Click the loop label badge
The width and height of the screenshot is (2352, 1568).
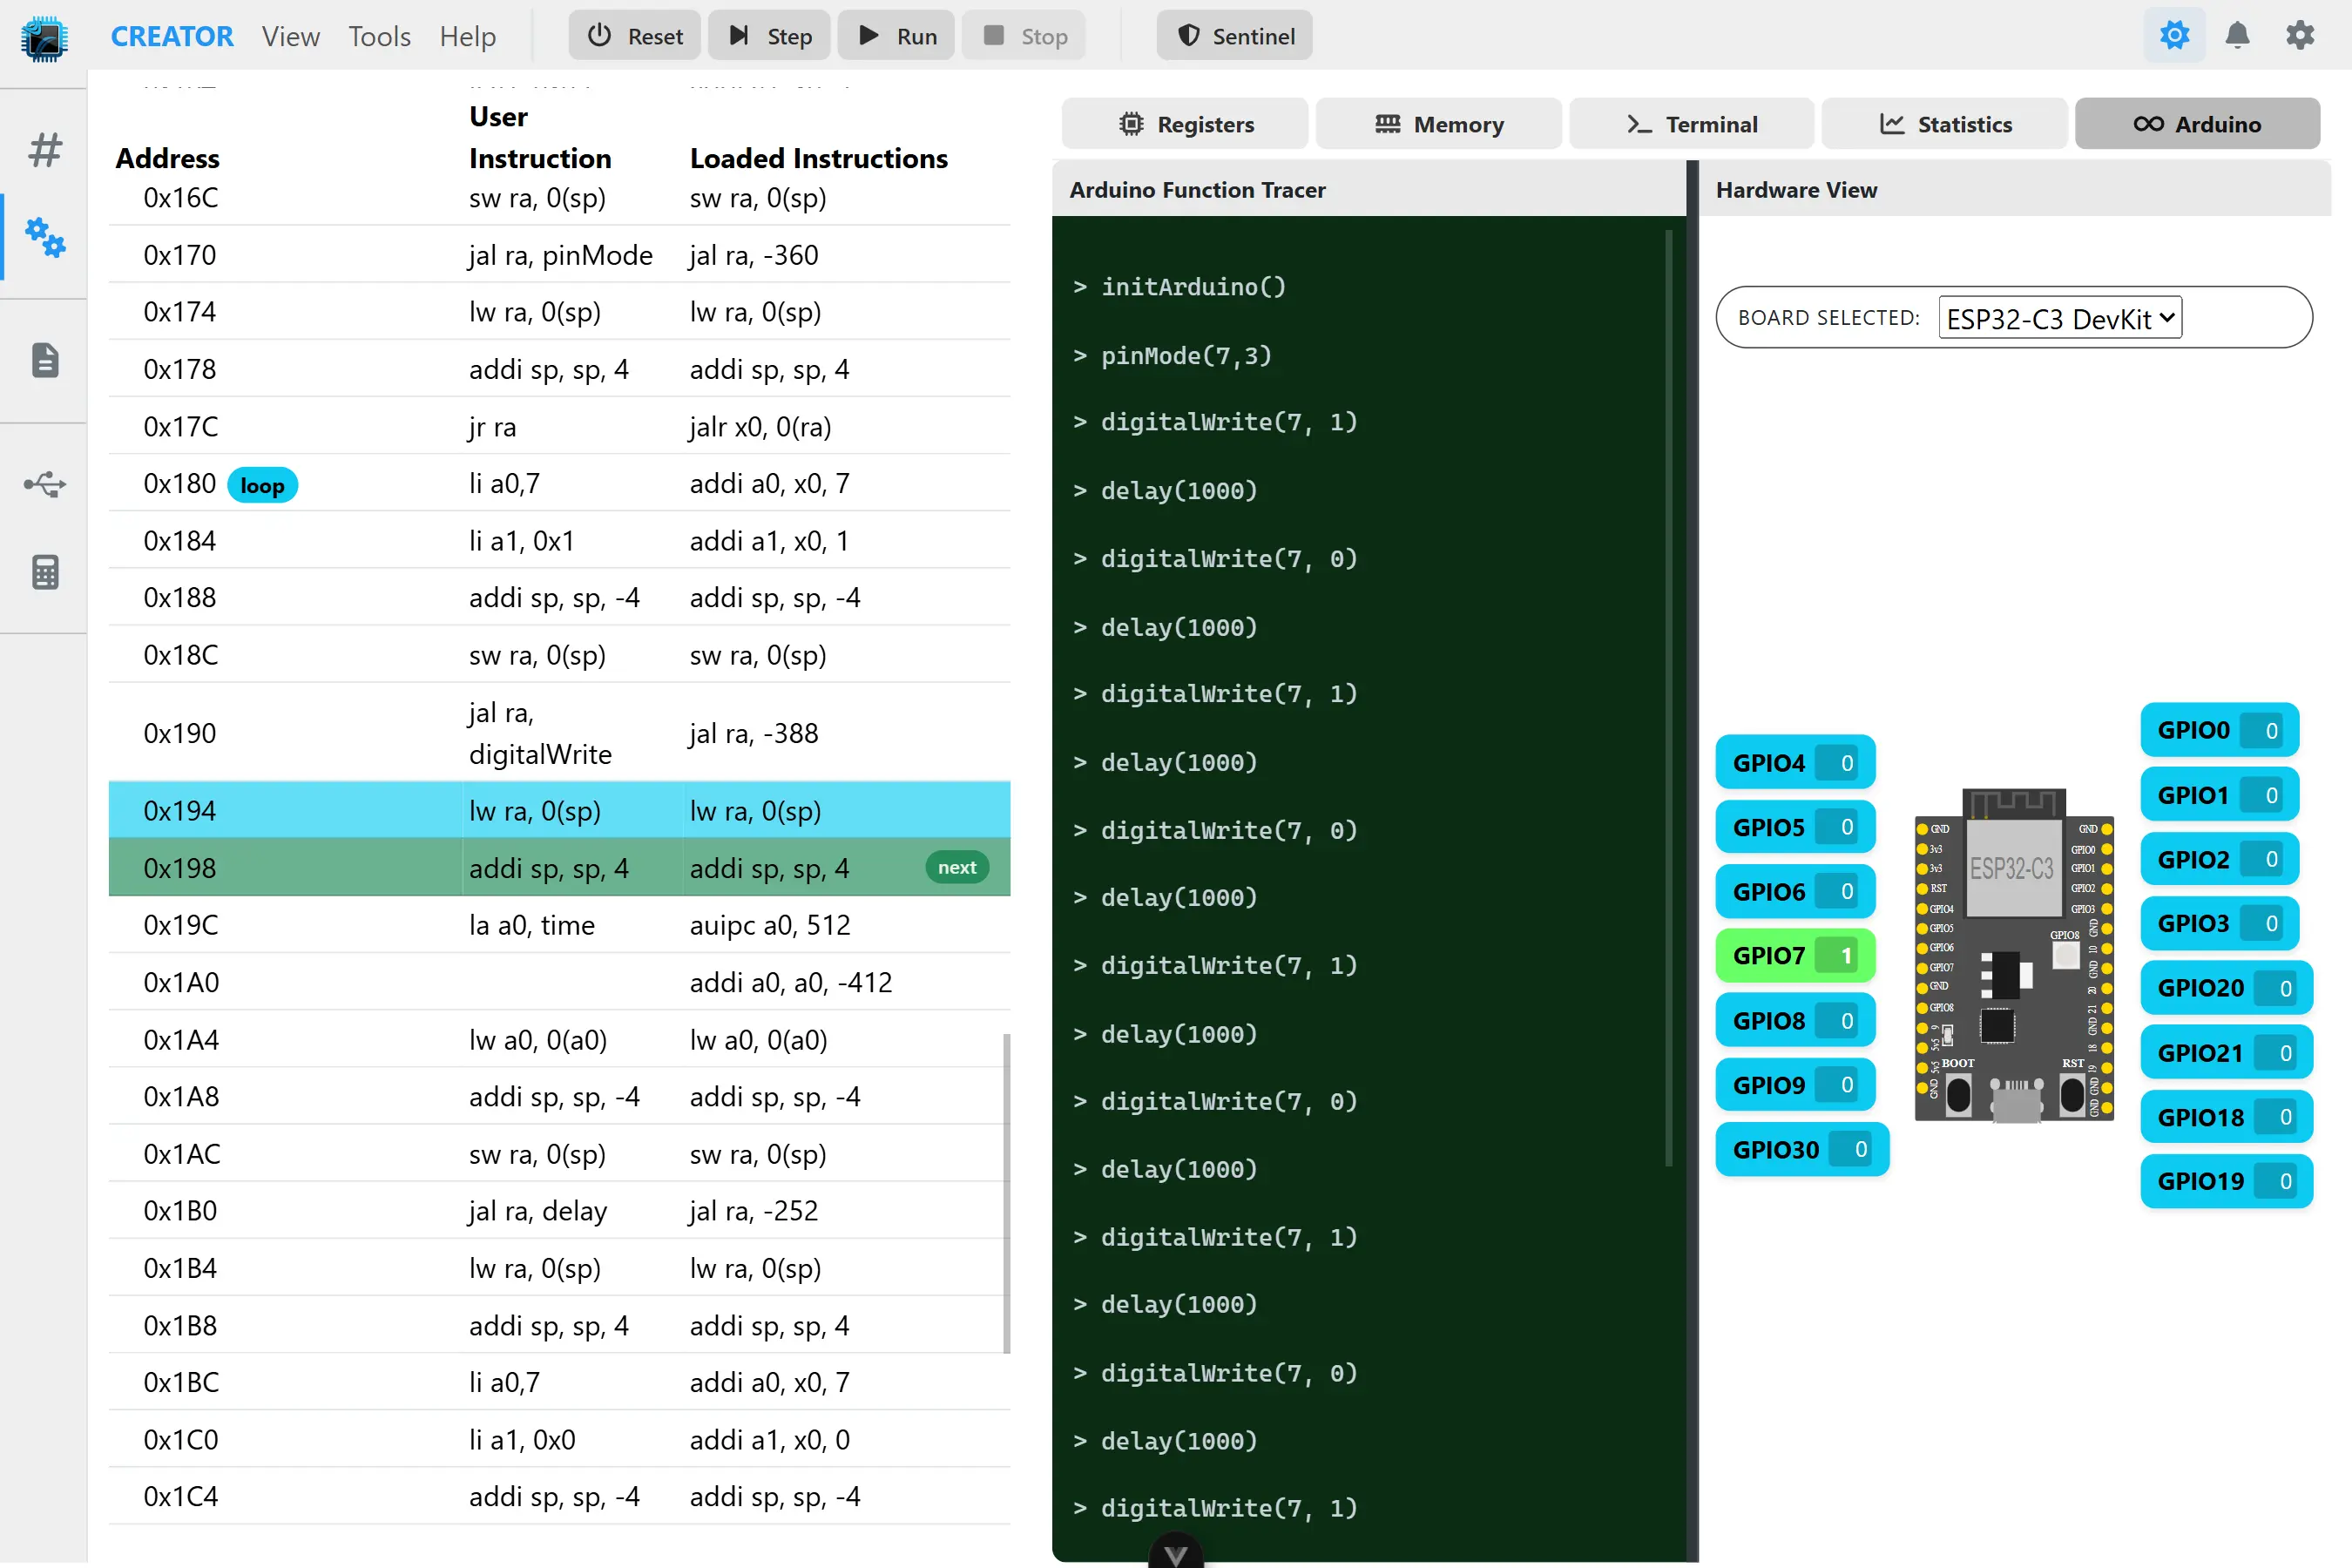(262, 485)
